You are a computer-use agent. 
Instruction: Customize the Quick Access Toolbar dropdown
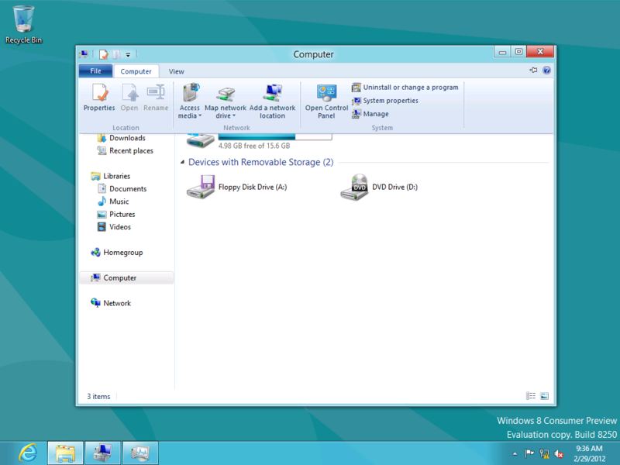pyautogui.click(x=129, y=53)
